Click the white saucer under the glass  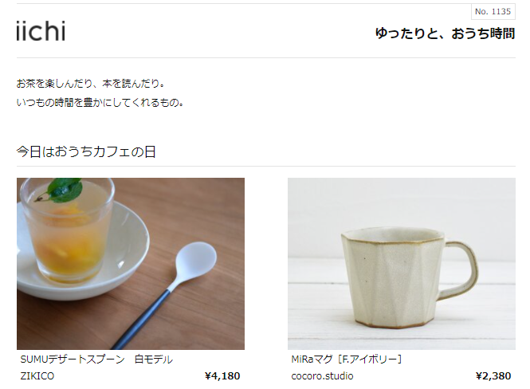(x=83, y=252)
